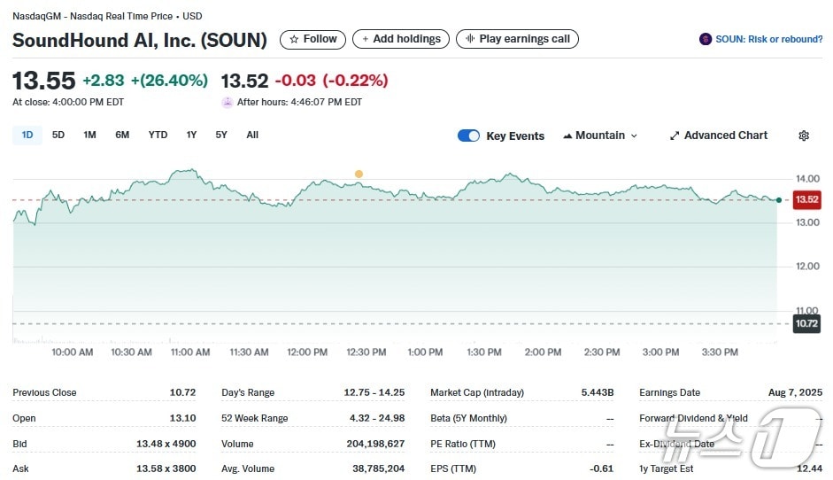Click the Advanced Chart expand arrows icon
Viewport: 833px width, 480px height.
pos(675,135)
